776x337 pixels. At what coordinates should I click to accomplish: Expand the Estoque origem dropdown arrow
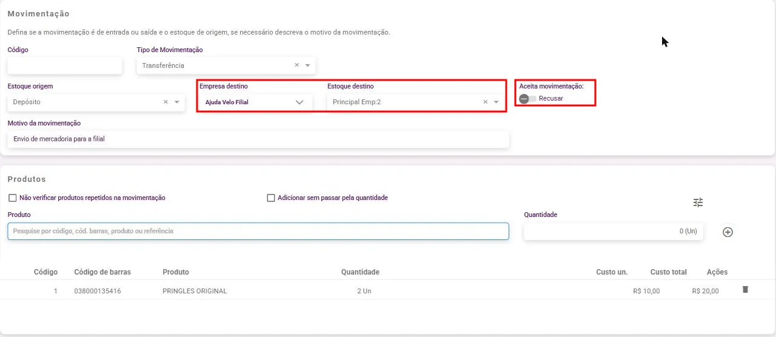tap(177, 102)
